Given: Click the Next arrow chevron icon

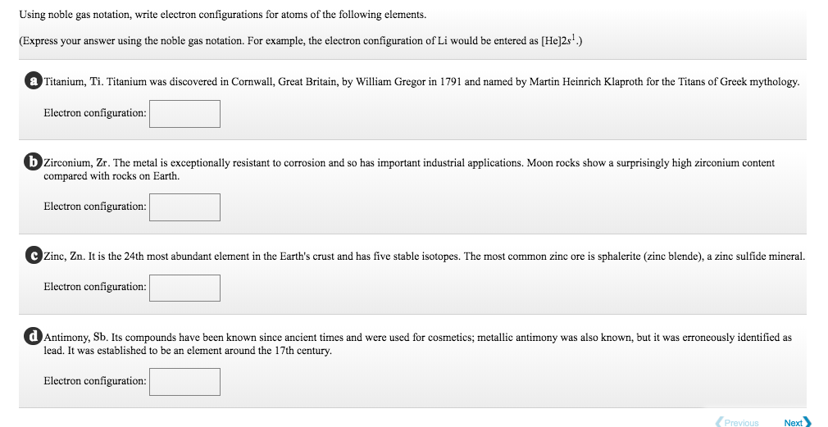Looking at the screenshot, I should point(808,423).
